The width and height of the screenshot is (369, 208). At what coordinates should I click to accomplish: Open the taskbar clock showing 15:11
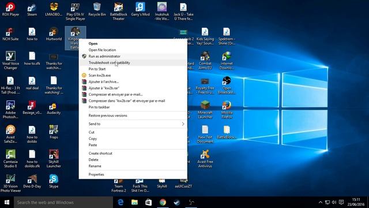pos(356,202)
